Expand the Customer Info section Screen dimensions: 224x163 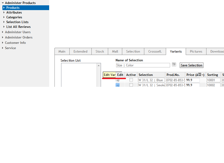click(15, 43)
